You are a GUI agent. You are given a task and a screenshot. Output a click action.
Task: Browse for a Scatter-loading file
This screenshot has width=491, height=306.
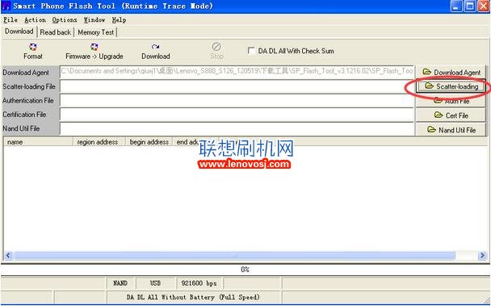pyautogui.click(x=451, y=86)
